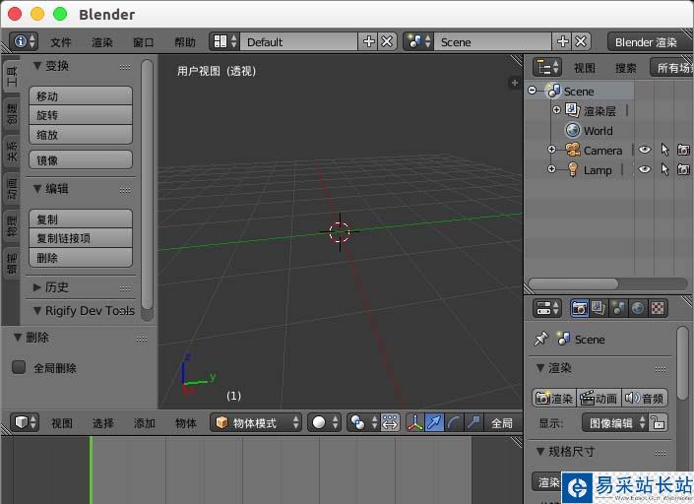Switch to Render Layers properties tab
This screenshot has width=694, height=504.
click(599, 308)
